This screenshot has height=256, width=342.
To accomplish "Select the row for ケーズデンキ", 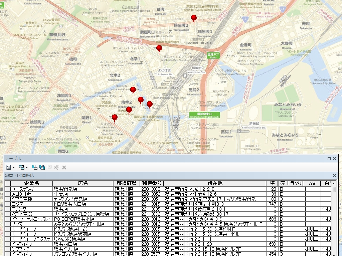I will point(8,189).
